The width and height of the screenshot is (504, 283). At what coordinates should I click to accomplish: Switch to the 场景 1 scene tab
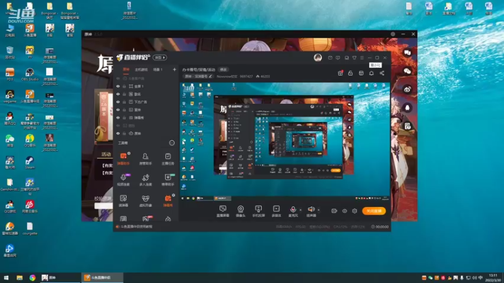[158, 70]
